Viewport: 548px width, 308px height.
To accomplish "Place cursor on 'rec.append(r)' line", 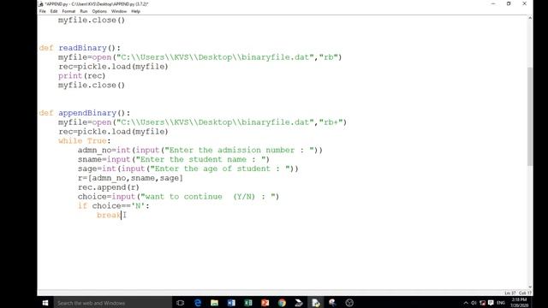I will coord(109,187).
